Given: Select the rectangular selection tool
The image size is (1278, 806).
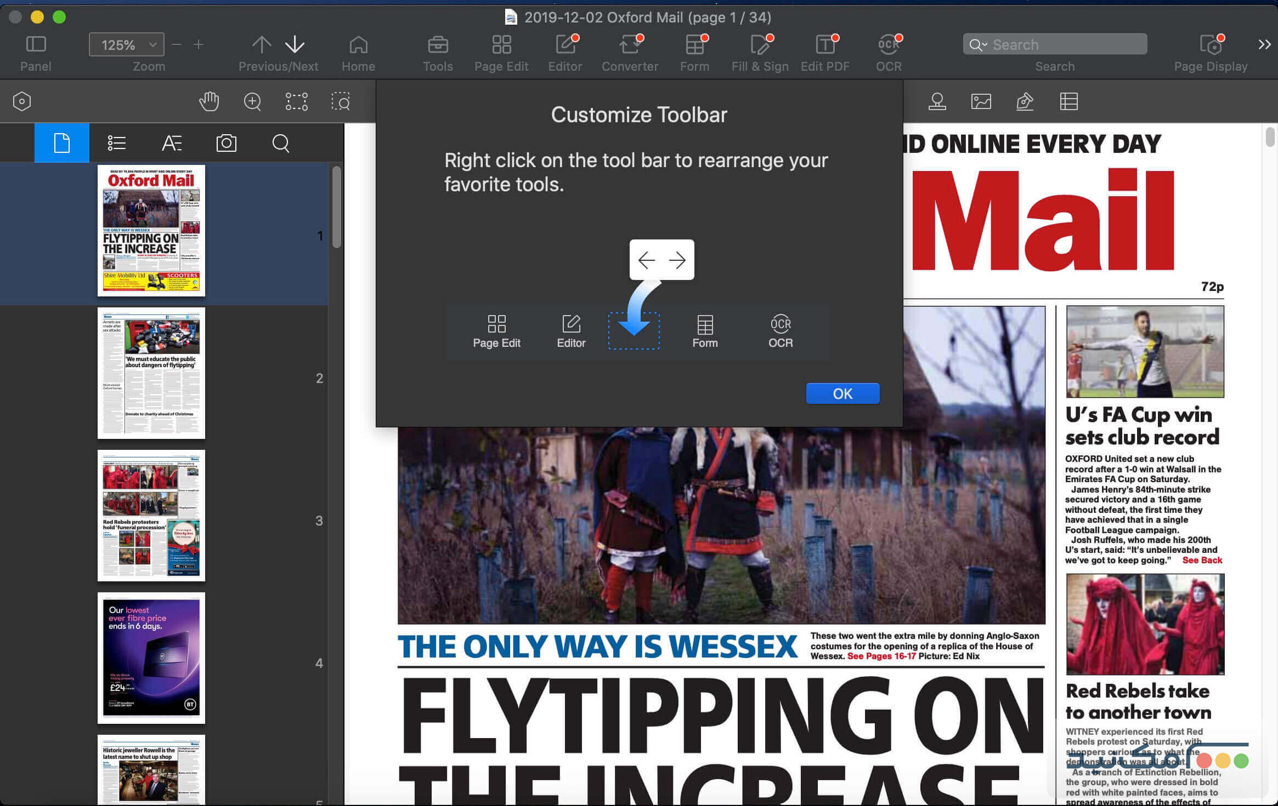Looking at the screenshot, I should (296, 101).
